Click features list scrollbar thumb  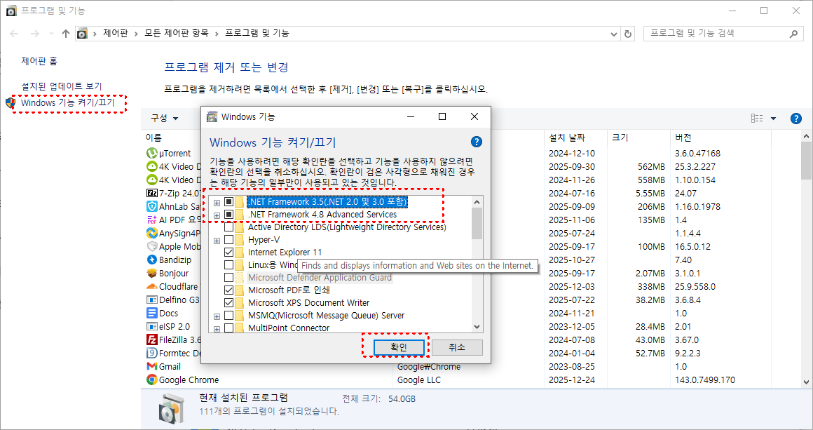click(477, 223)
